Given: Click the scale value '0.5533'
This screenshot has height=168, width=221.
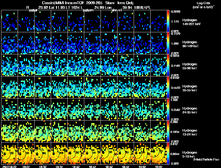Looking at the screenshot, I should [176, 88].
